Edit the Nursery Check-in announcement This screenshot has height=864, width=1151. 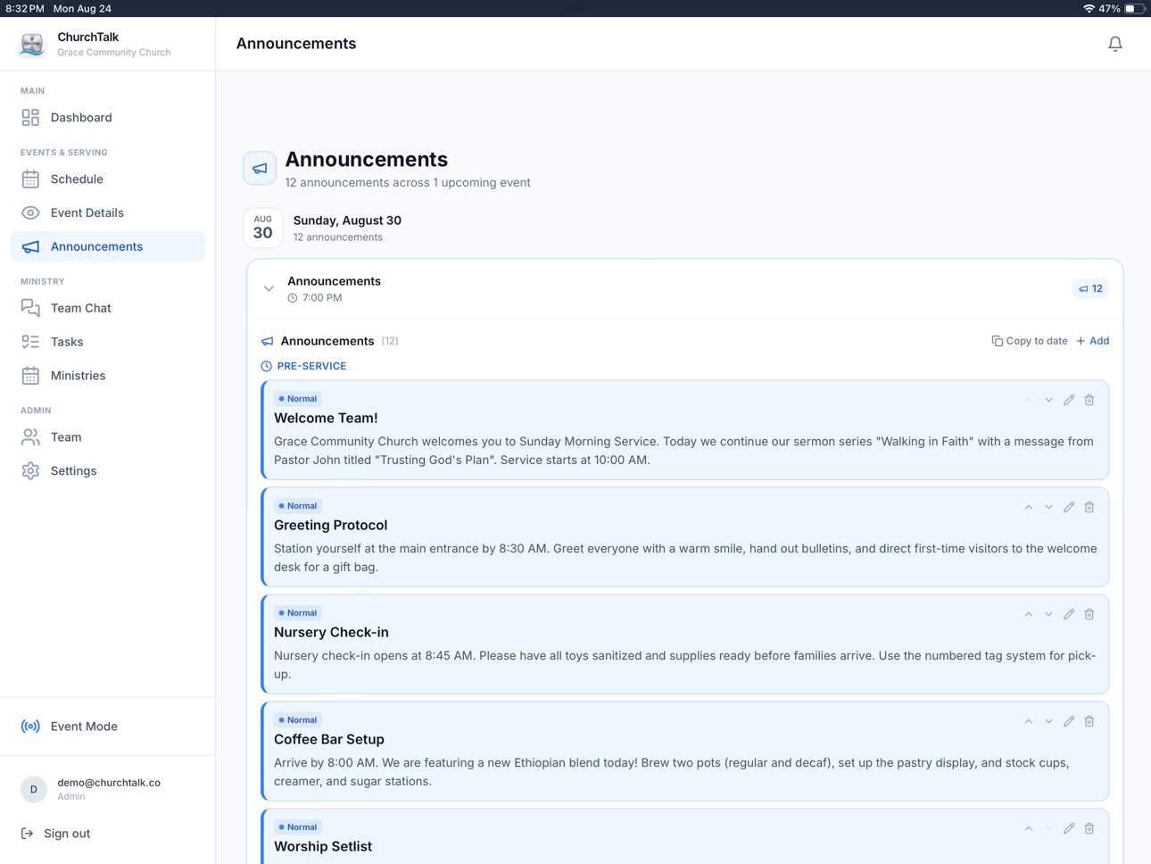1069,615
